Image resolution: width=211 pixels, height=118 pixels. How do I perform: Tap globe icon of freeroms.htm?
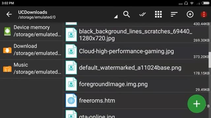(71, 100)
